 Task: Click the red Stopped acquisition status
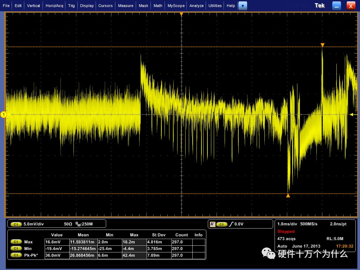coord(286,231)
